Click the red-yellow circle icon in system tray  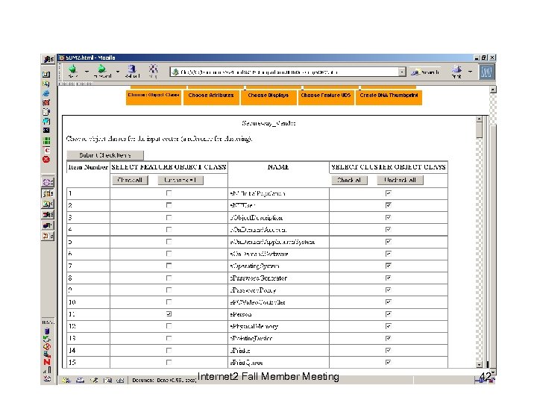pyautogui.click(x=47, y=346)
